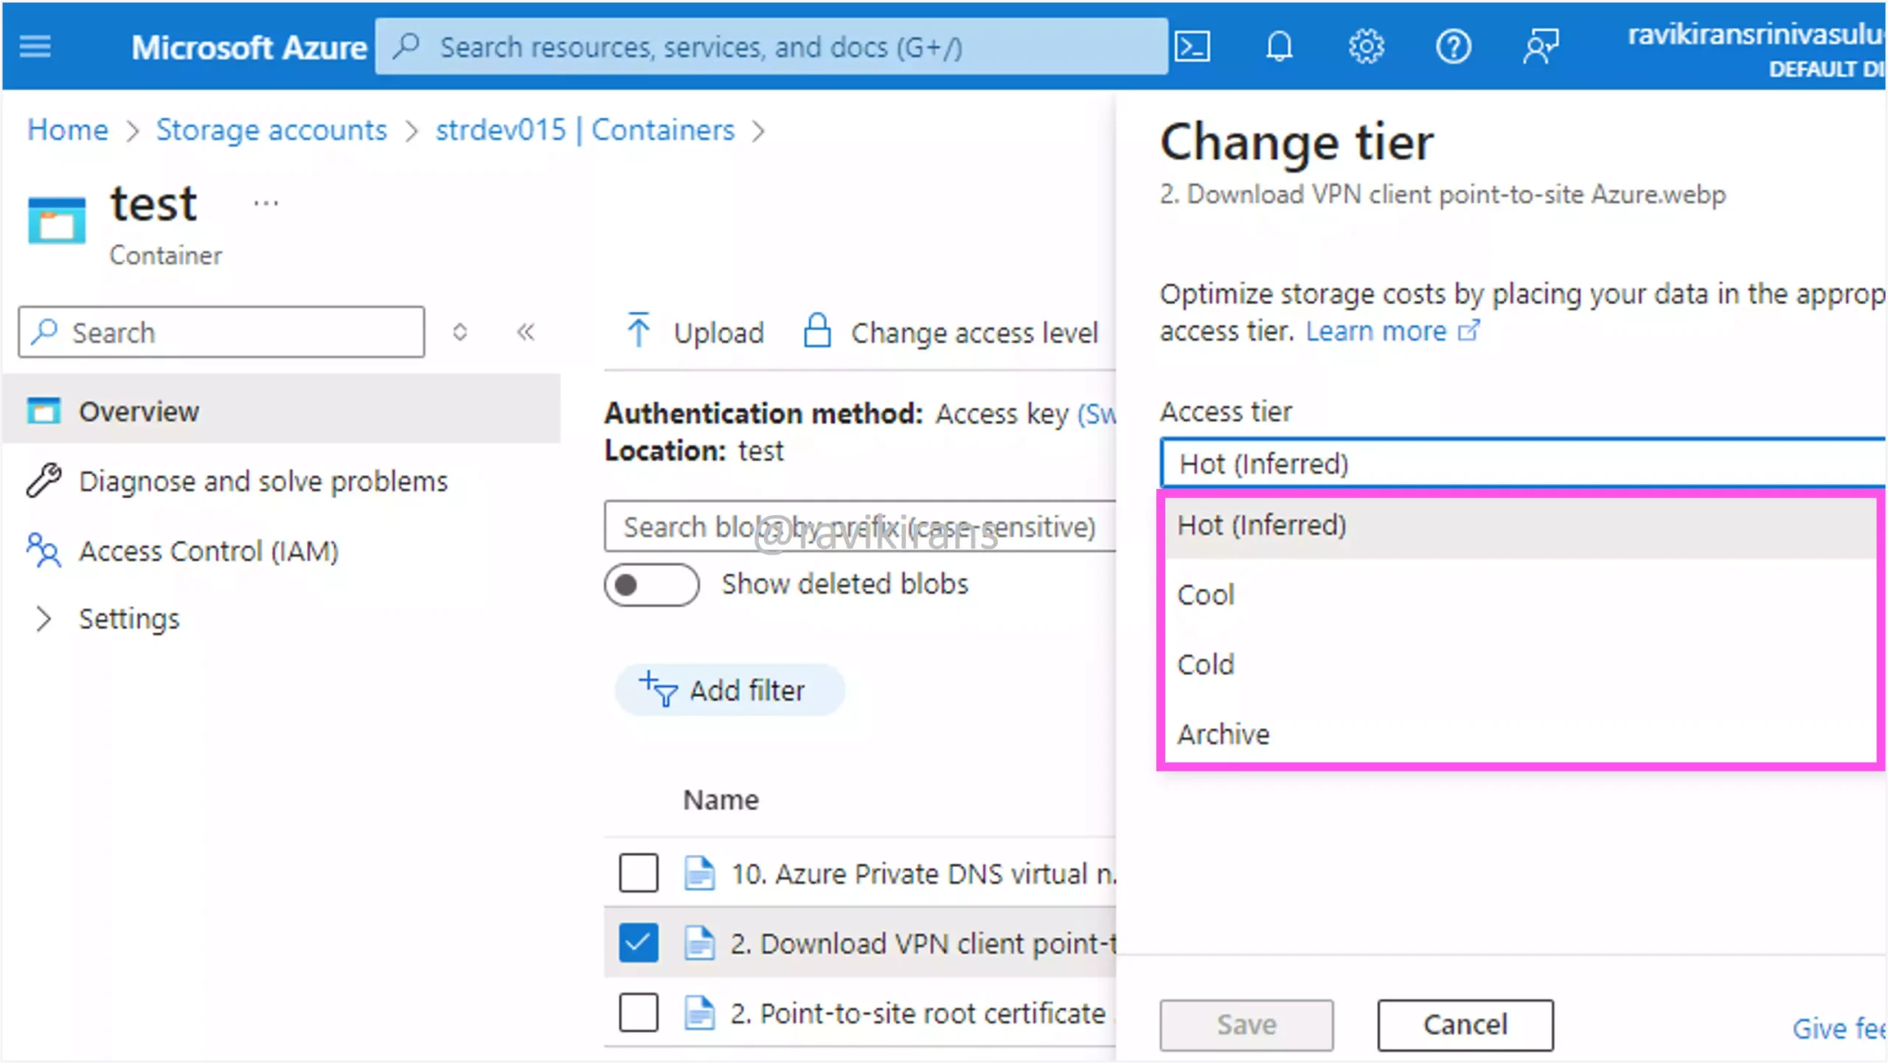The width and height of the screenshot is (1888, 1063).
Task: Click the Add filter funnel icon
Action: pos(658,689)
